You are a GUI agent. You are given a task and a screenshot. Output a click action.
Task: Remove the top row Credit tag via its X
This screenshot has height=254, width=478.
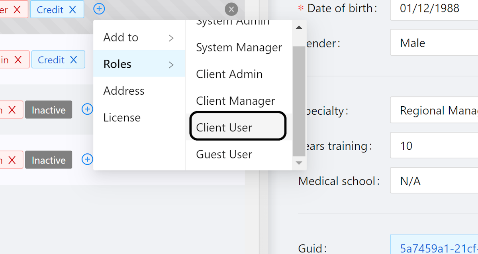pyautogui.click(x=72, y=10)
